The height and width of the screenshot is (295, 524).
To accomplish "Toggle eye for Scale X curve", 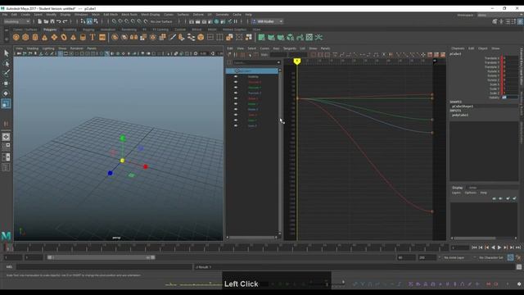I will (x=236, y=115).
